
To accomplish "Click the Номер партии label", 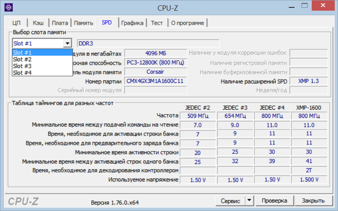I will 103,81.
